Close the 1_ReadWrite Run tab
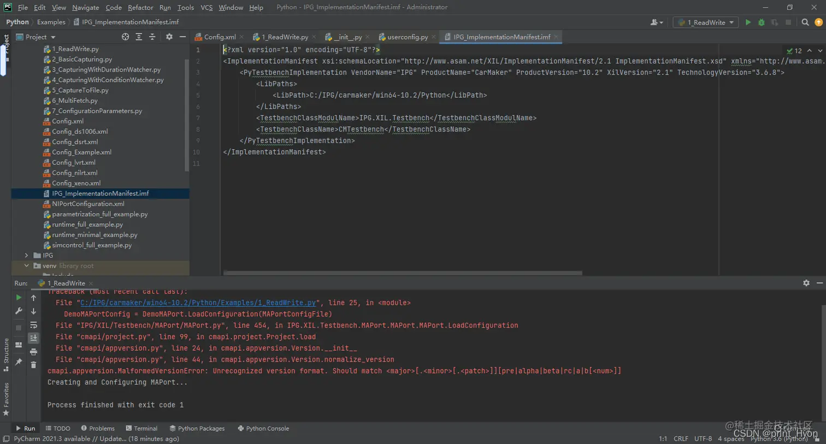 coord(91,283)
